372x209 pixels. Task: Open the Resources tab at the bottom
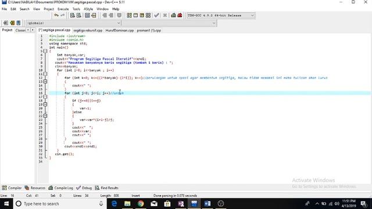(35, 188)
